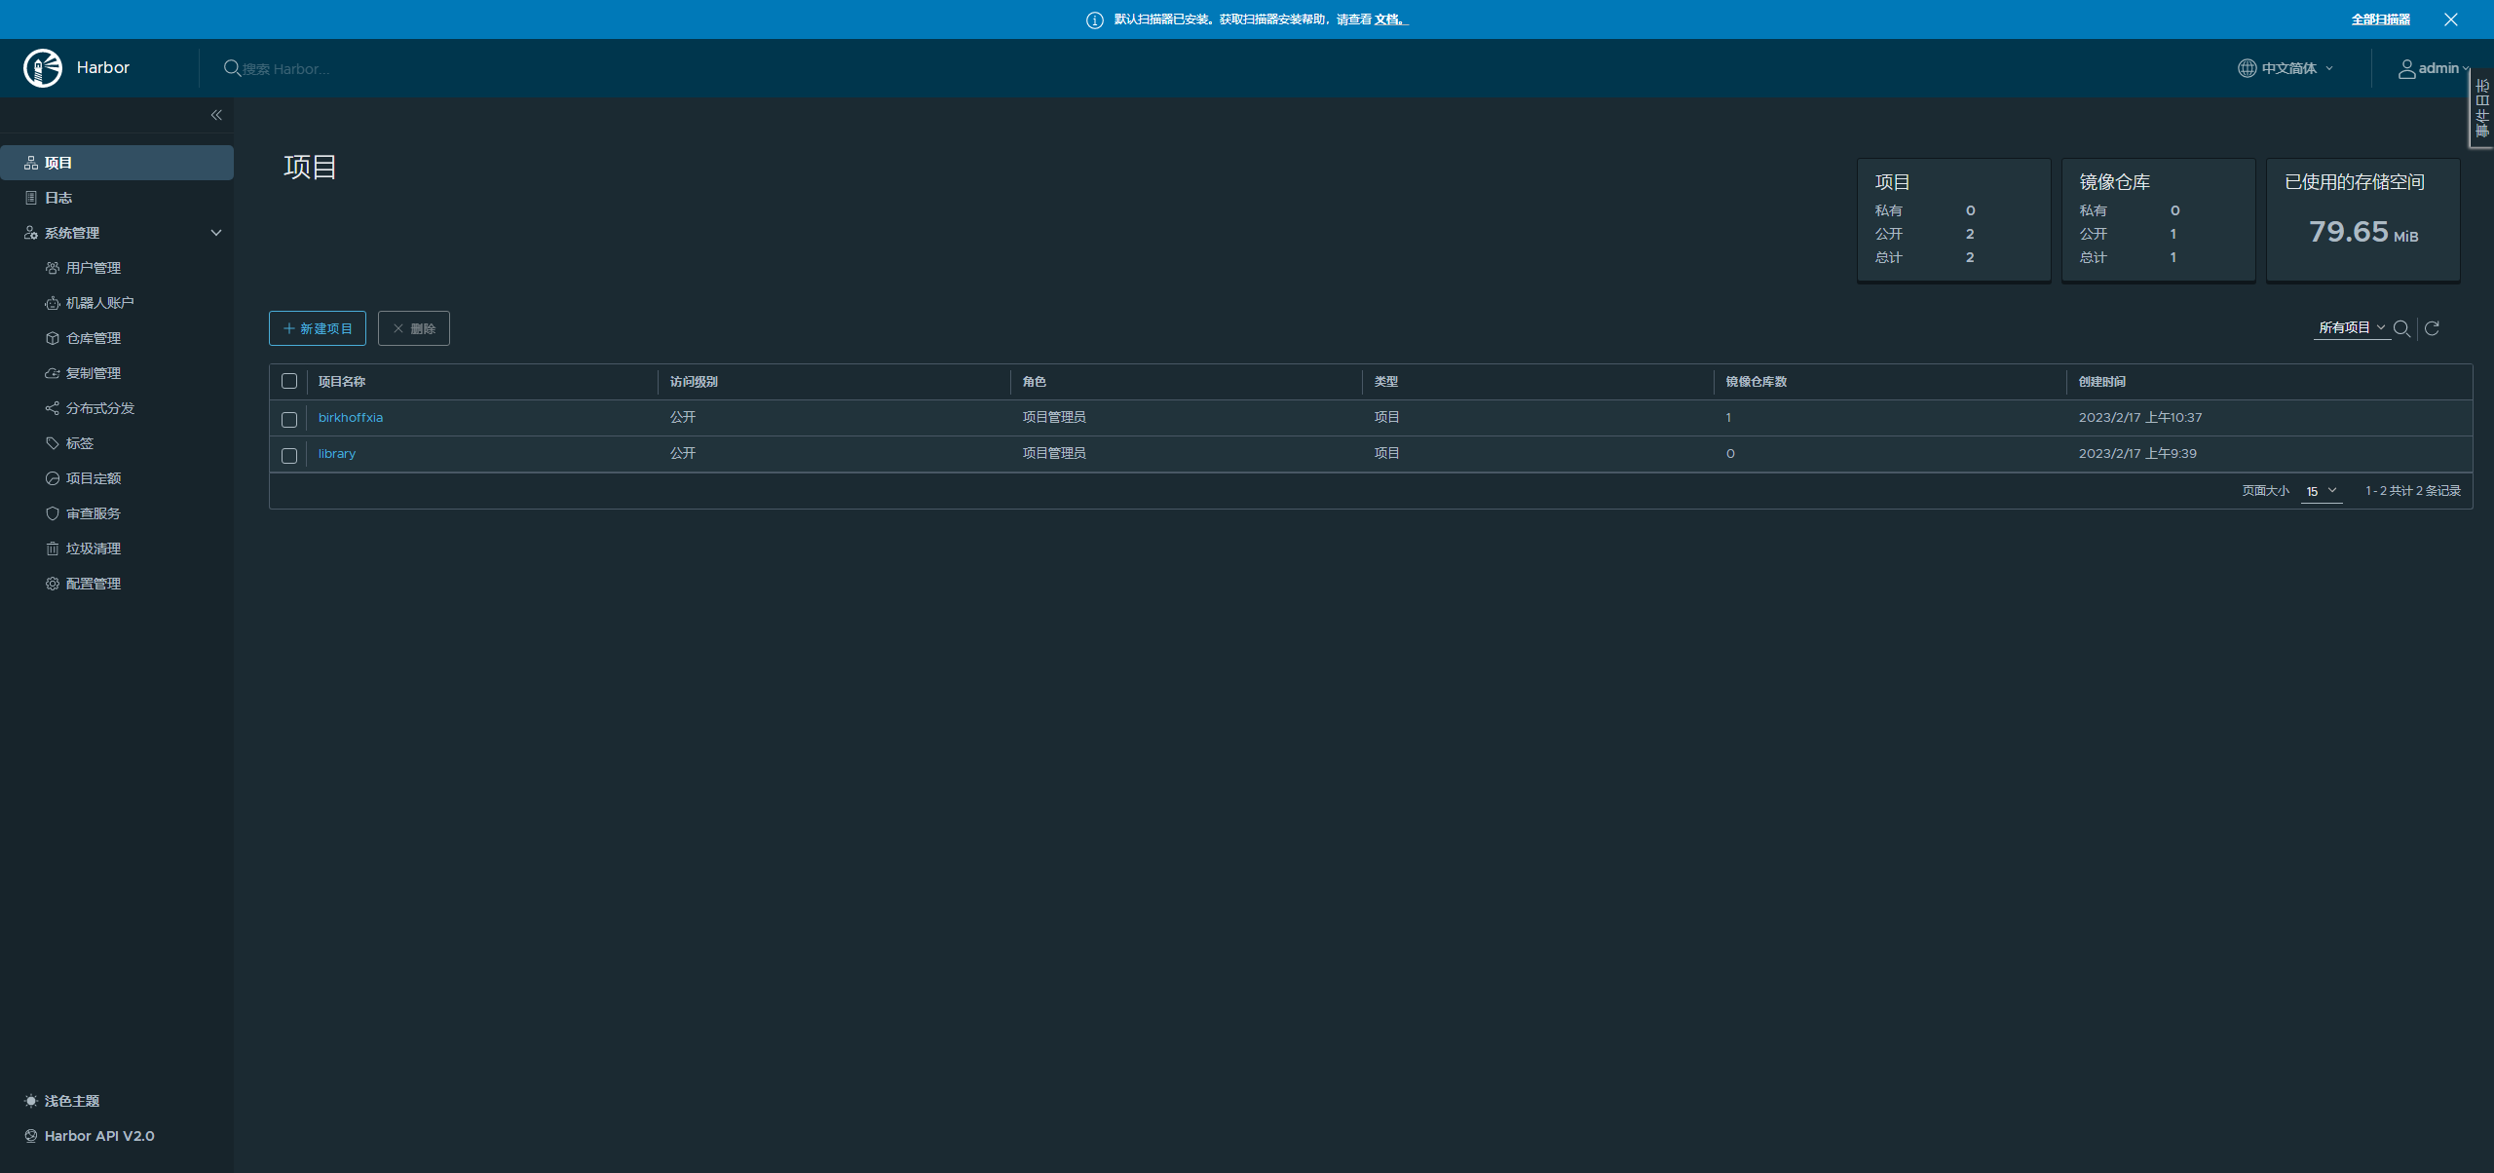Switch to 浅色主题 via sun icon
This screenshot has width=2494, height=1173.
[31, 1101]
